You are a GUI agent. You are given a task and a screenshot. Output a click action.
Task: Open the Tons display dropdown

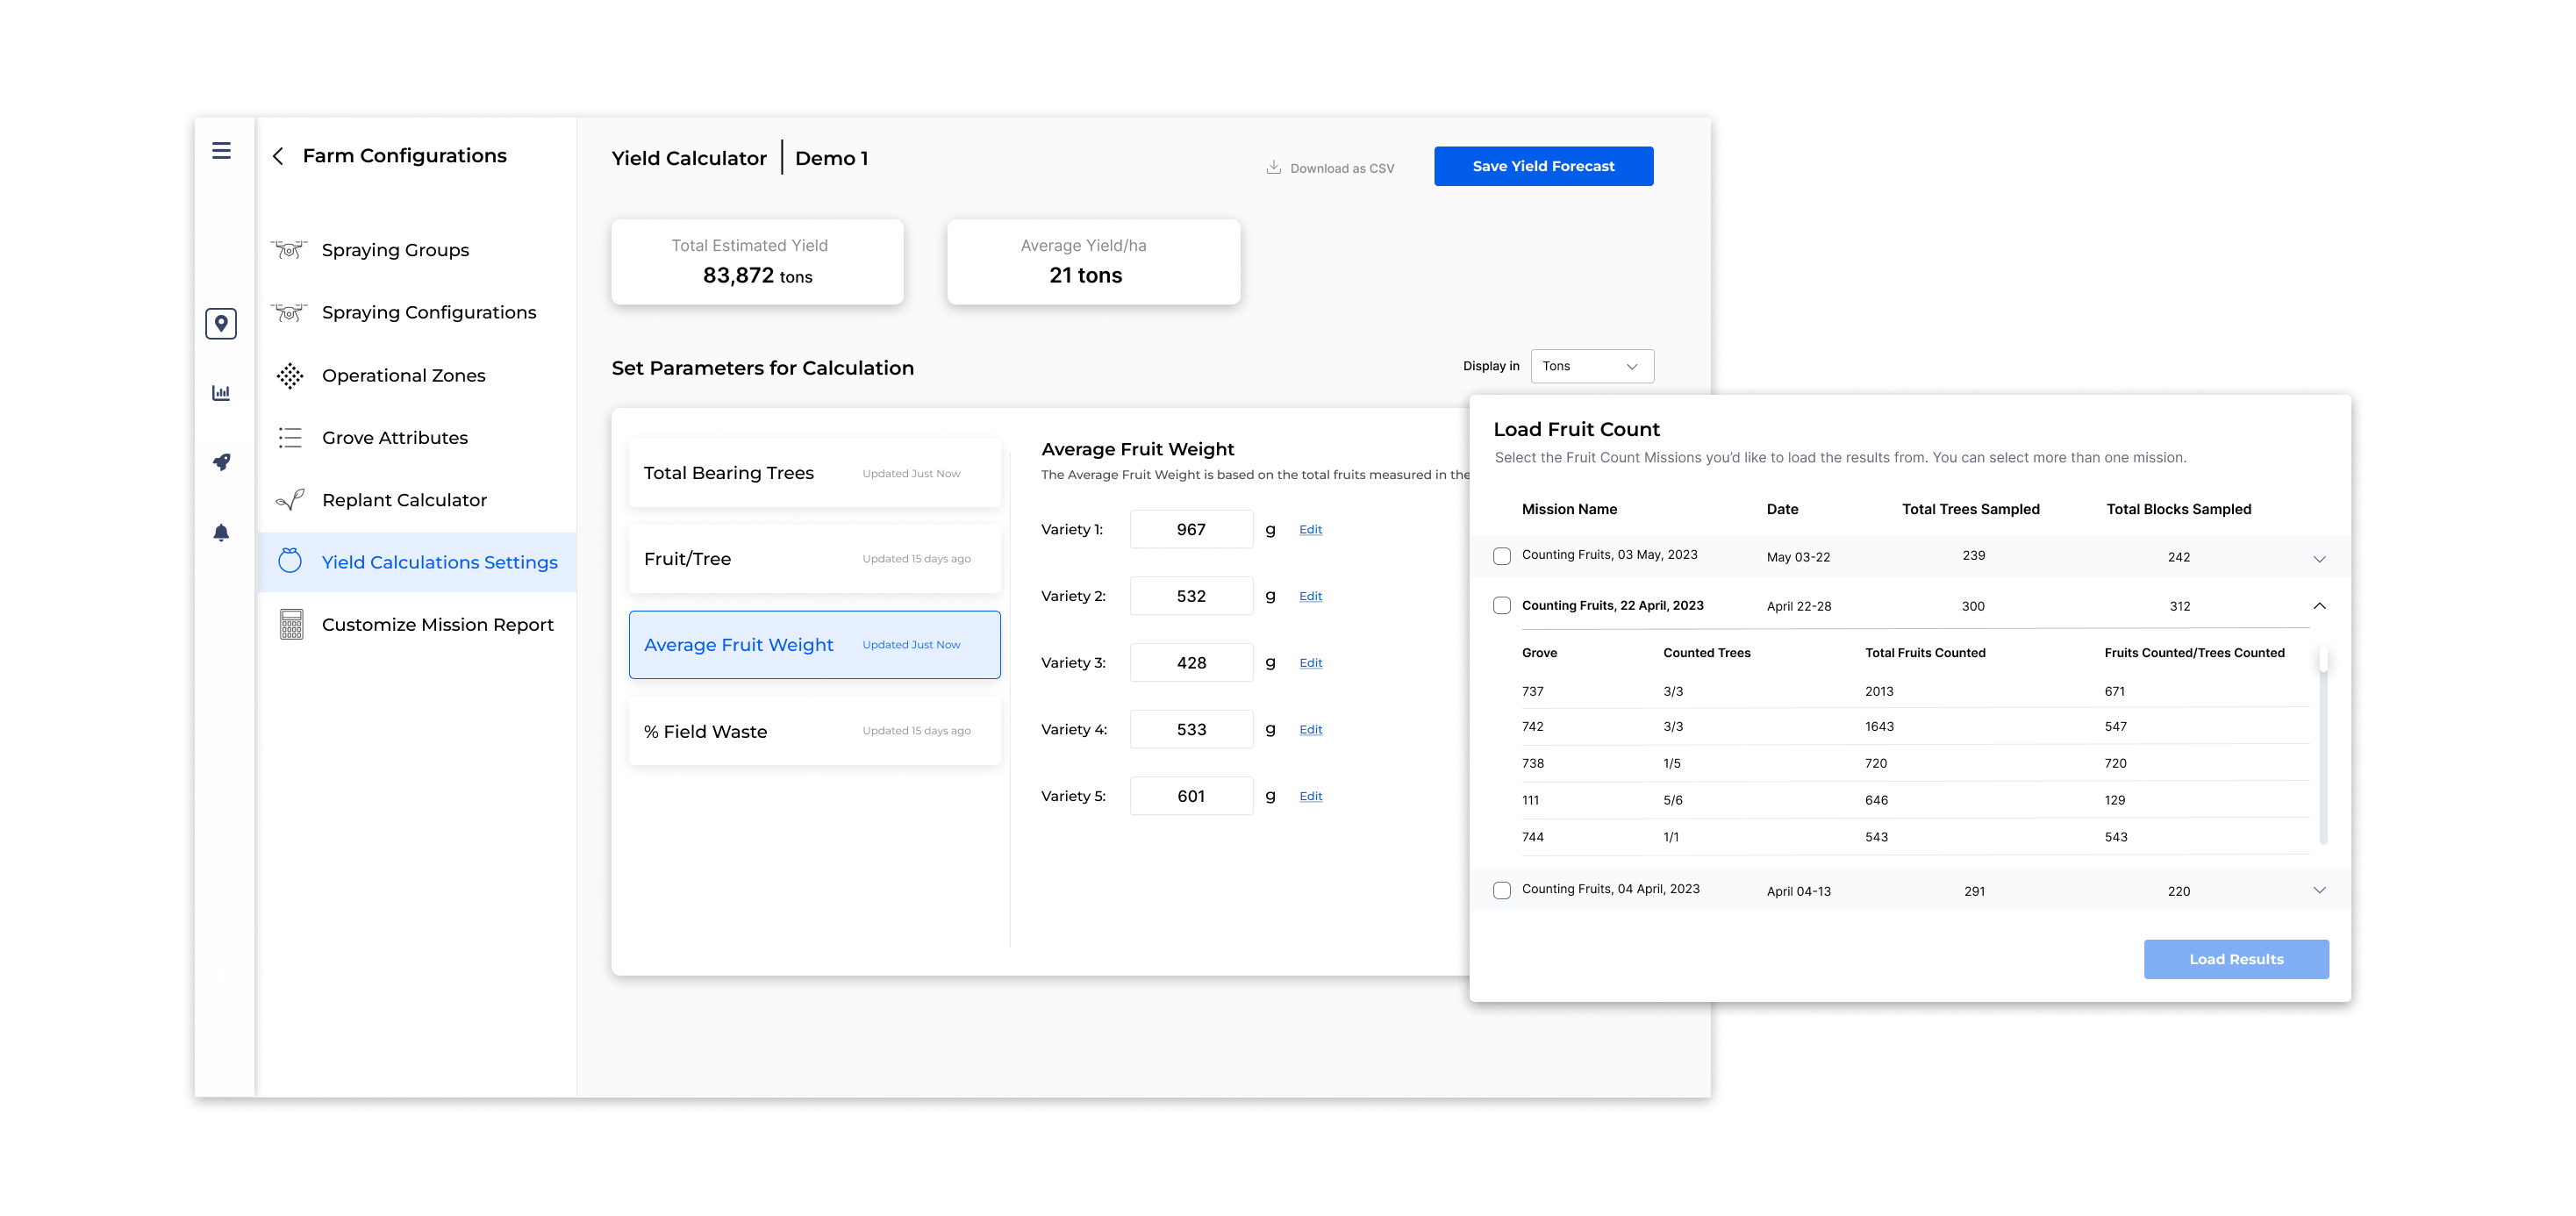tap(1591, 366)
